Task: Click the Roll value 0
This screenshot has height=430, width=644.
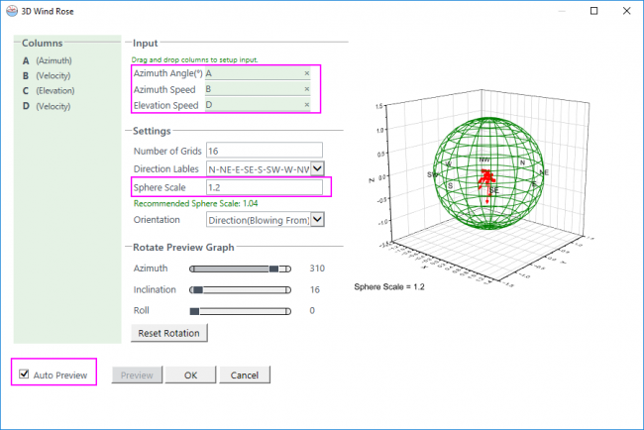Action: click(312, 311)
